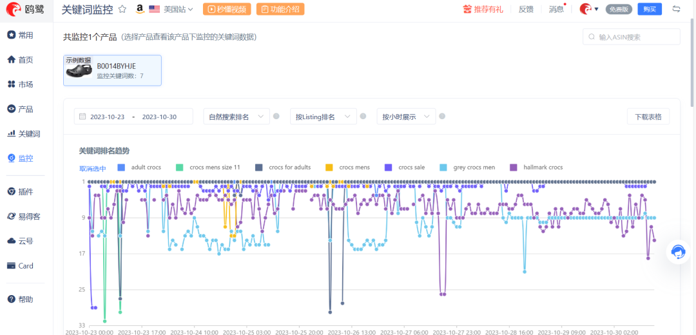
Task: Click the switch arrows icon at top right
Action: [676, 9]
